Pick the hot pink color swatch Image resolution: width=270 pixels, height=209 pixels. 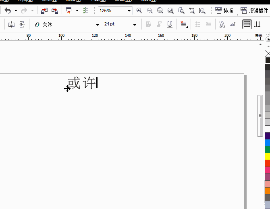[x=268, y=170]
